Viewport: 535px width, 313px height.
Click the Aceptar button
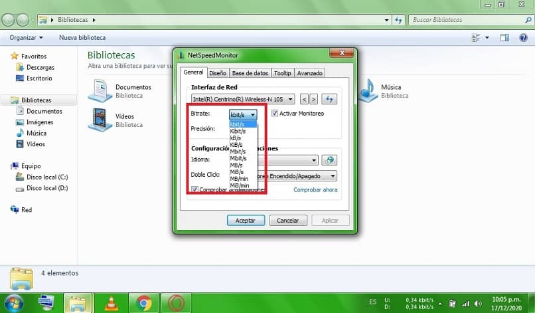tap(246, 221)
